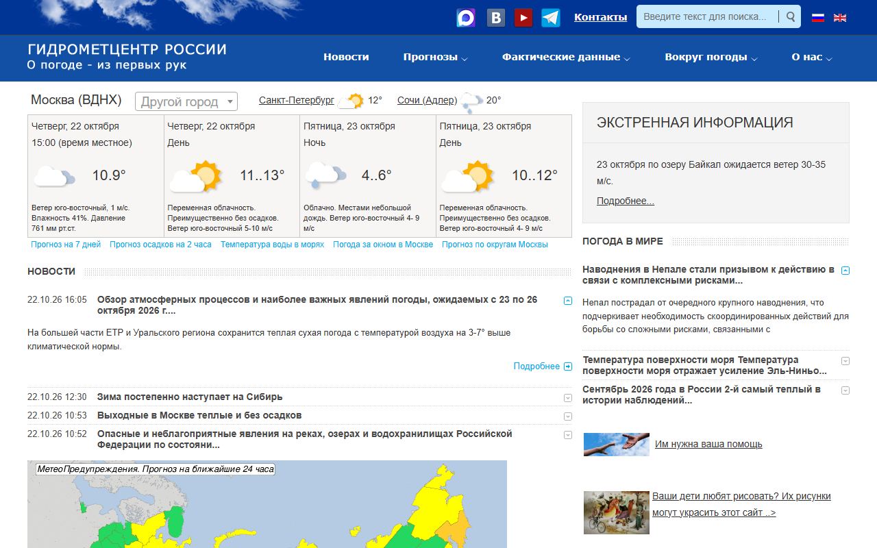Expand the dangerous river phenomena news item
877x548 pixels.
[x=568, y=434]
